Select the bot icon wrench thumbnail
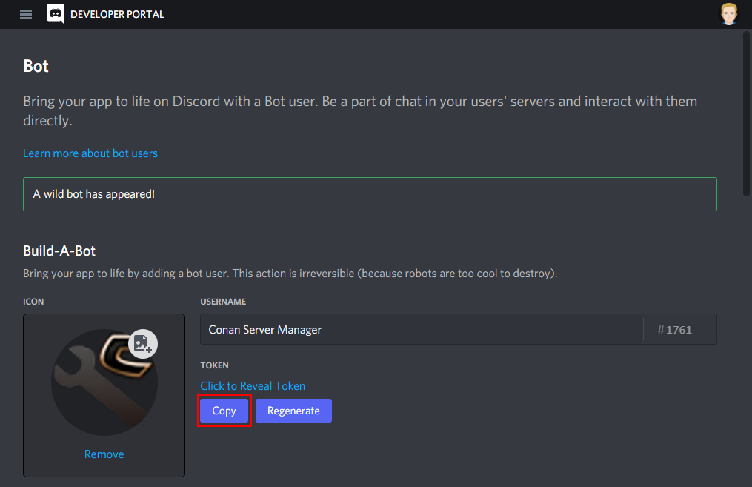This screenshot has width=752, height=487. point(104,382)
